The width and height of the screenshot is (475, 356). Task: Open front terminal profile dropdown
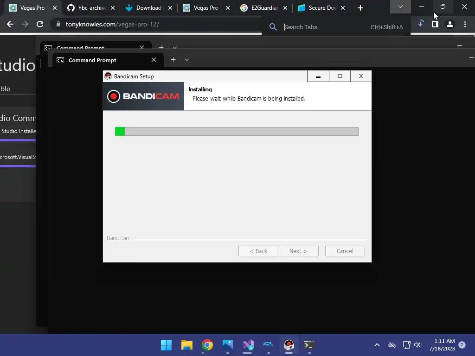click(187, 60)
